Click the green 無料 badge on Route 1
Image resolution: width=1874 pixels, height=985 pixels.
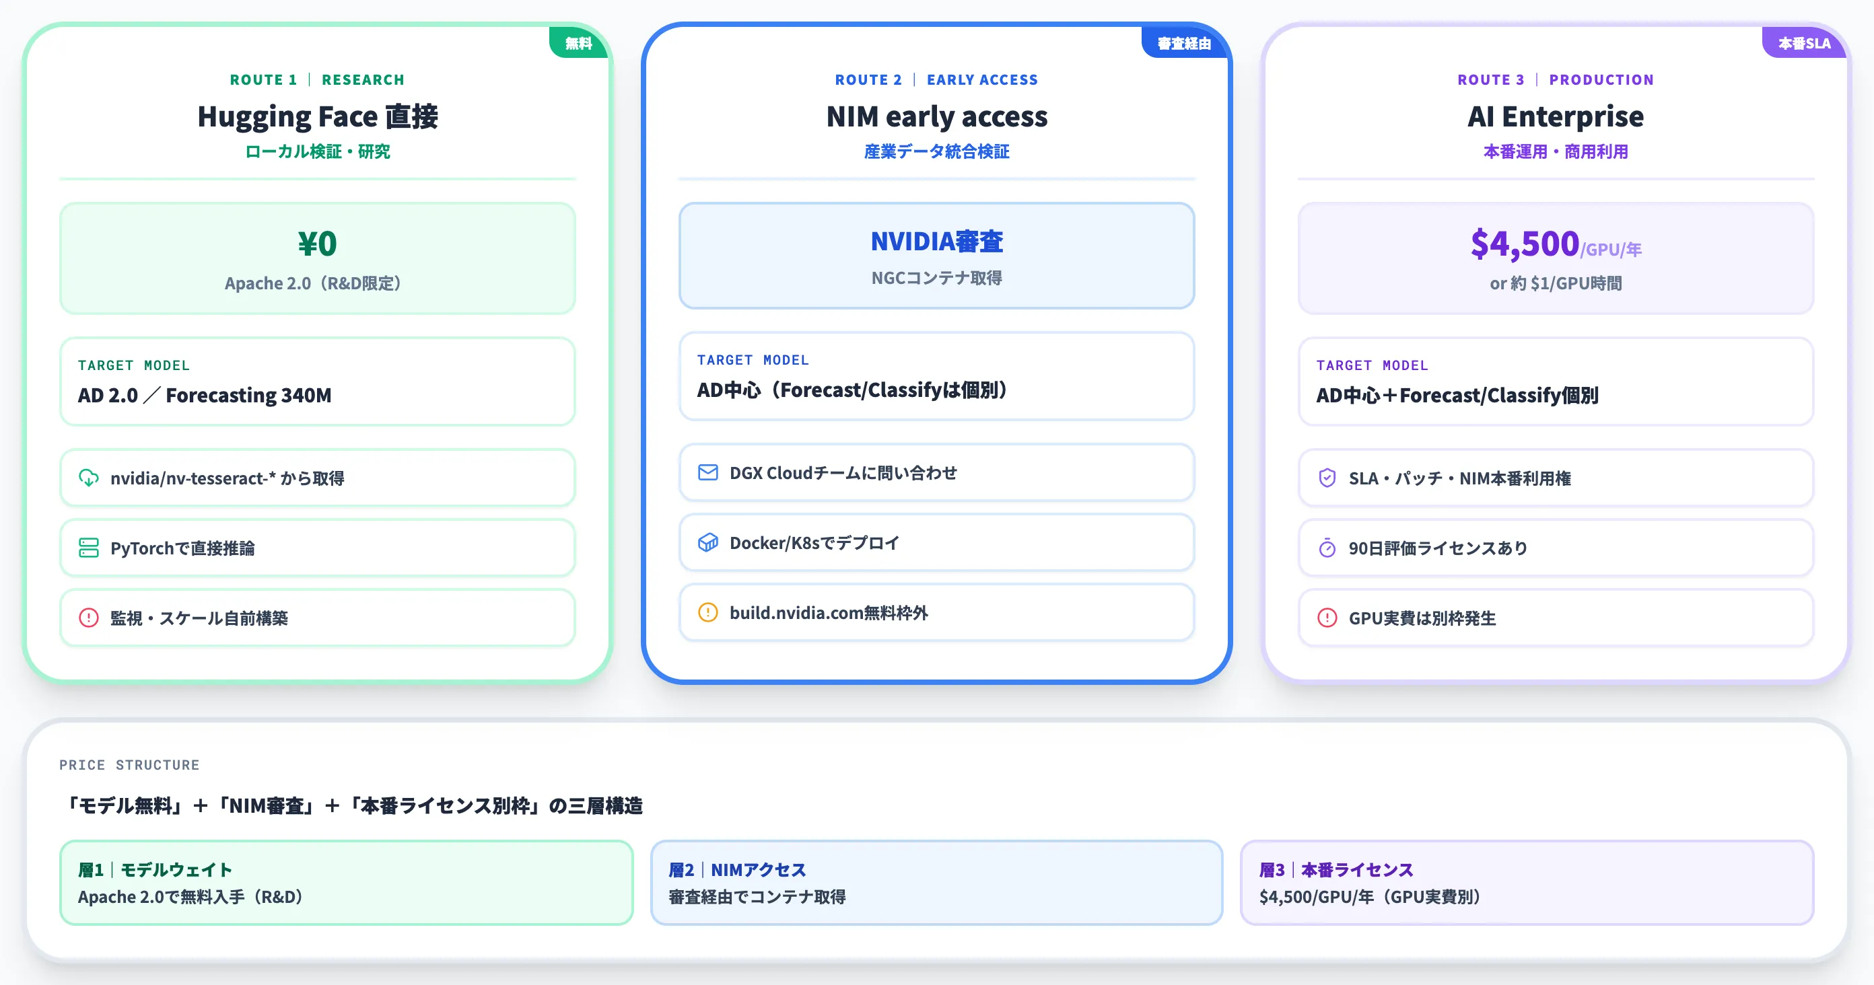click(x=578, y=43)
